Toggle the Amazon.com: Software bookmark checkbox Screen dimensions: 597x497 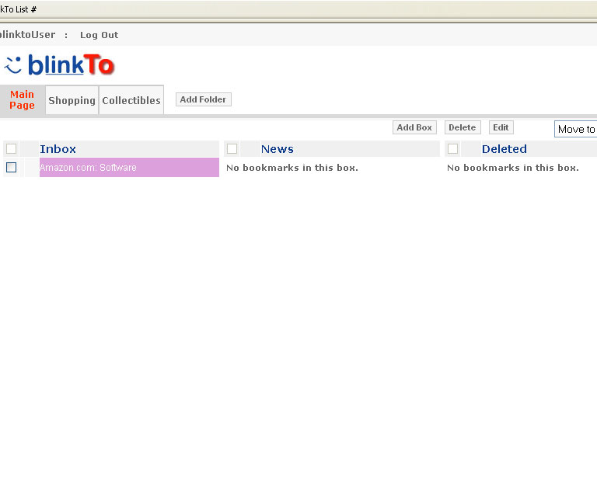(x=12, y=168)
